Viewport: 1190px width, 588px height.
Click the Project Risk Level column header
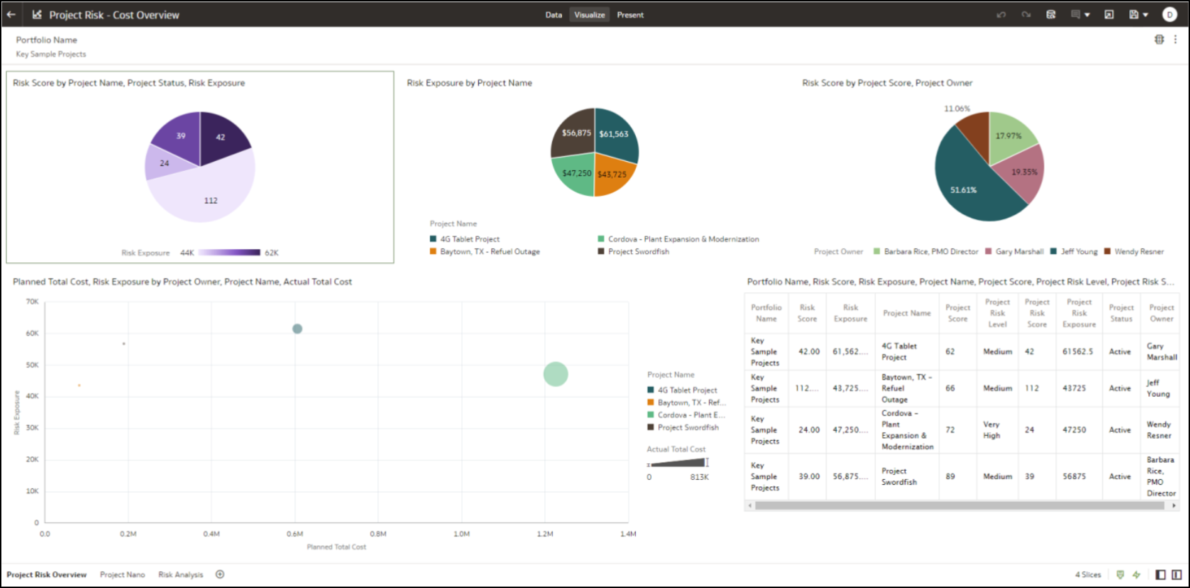[x=997, y=313]
